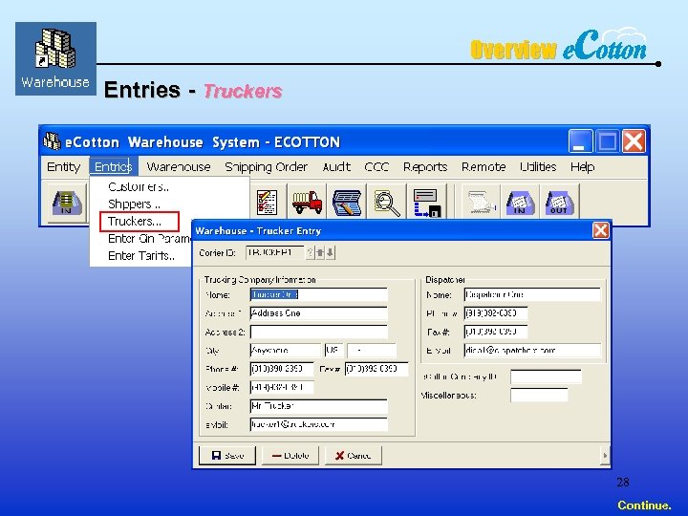The image size is (688, 516).
Task: Click the City field
Action: pos(286,350)
